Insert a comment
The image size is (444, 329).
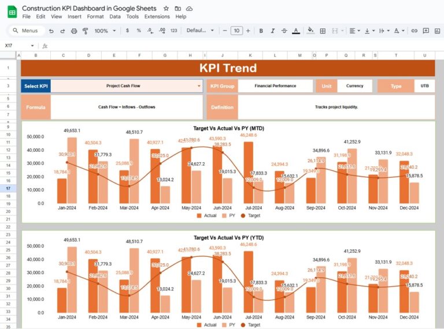tap(425, 31)
